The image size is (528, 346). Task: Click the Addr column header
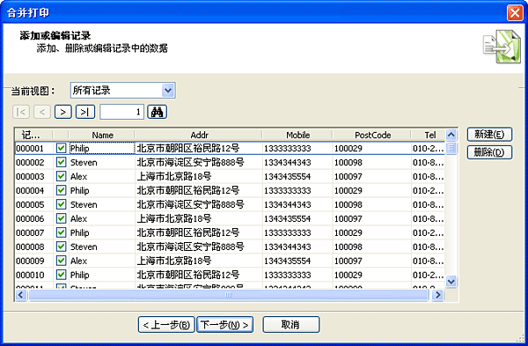click(199, 135)
